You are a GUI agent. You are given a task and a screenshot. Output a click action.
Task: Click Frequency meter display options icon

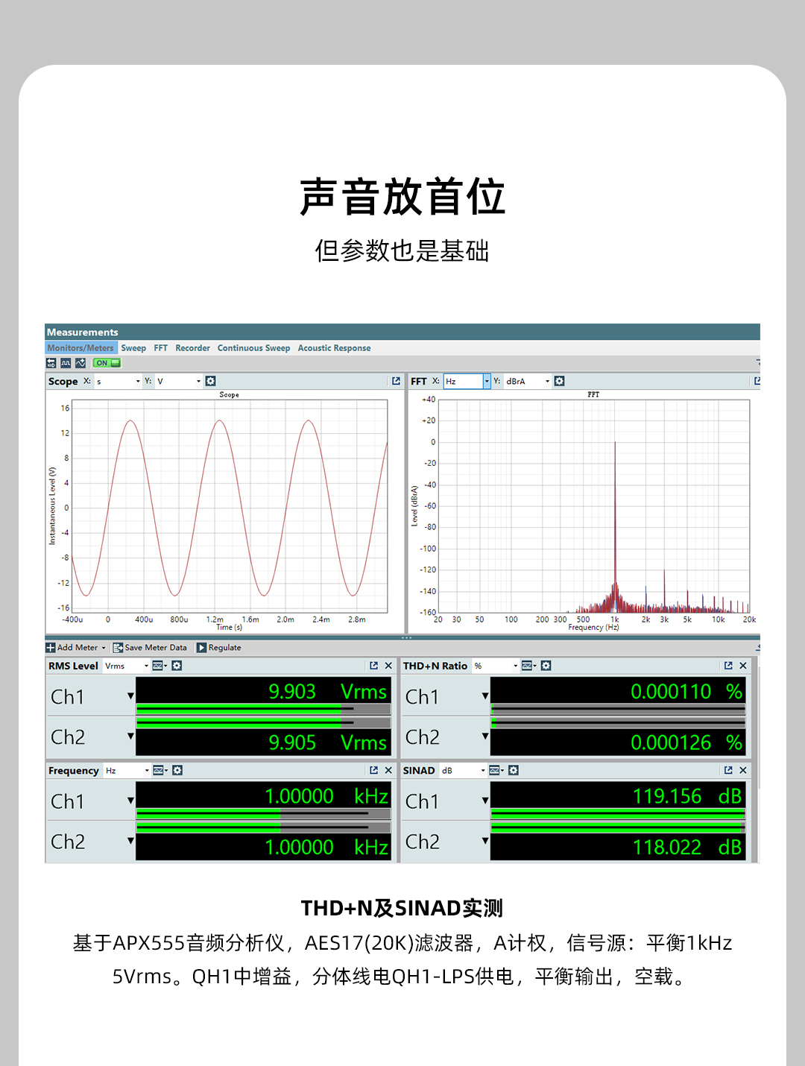coord(160,770)
